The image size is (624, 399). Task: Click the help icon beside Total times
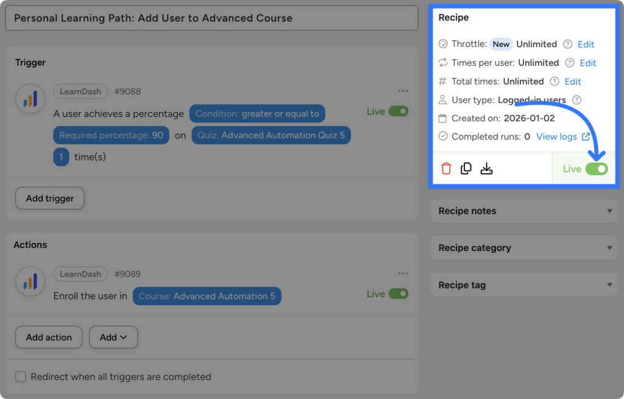coord(555,81)
